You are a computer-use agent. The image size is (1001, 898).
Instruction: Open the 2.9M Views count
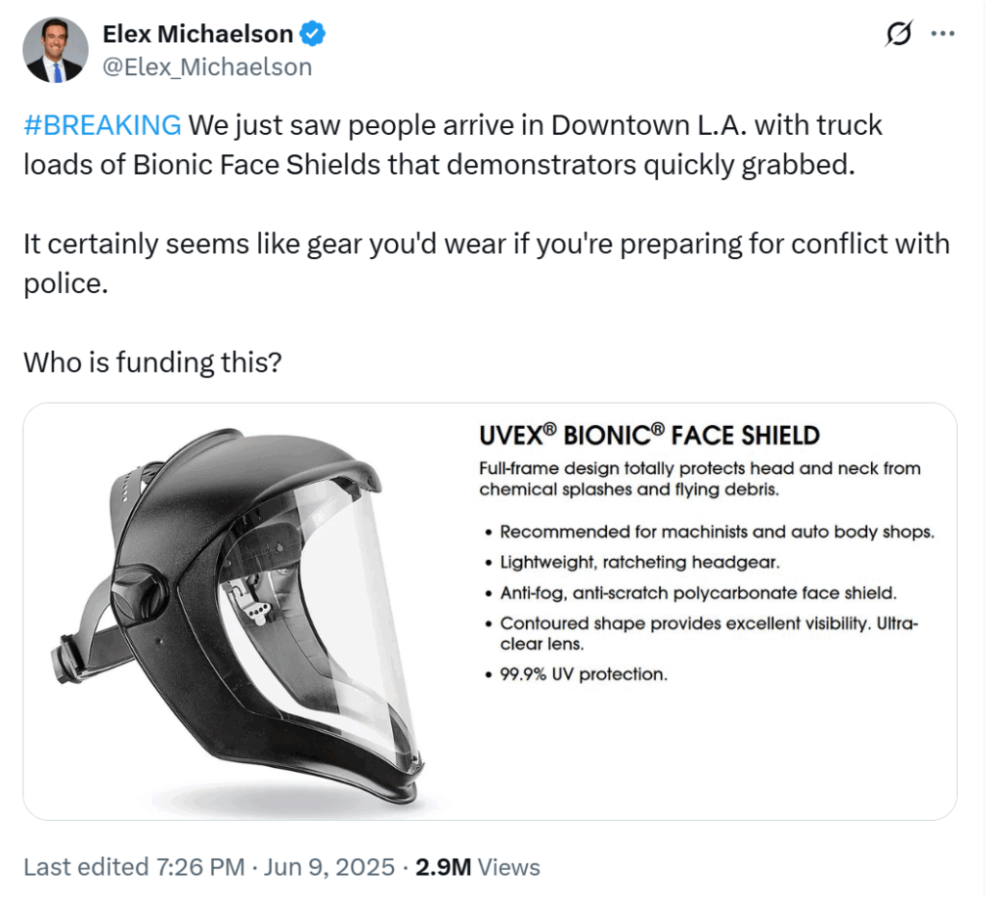[x=477, y=867]
